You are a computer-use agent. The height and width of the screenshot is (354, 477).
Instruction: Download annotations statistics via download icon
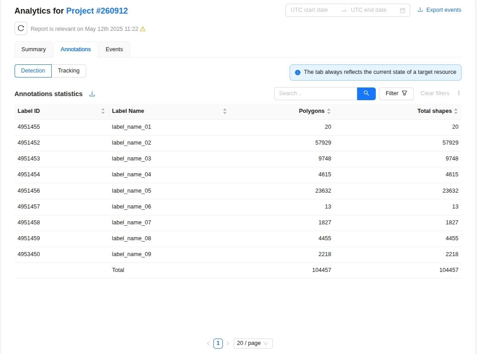[x=92, y=94]
